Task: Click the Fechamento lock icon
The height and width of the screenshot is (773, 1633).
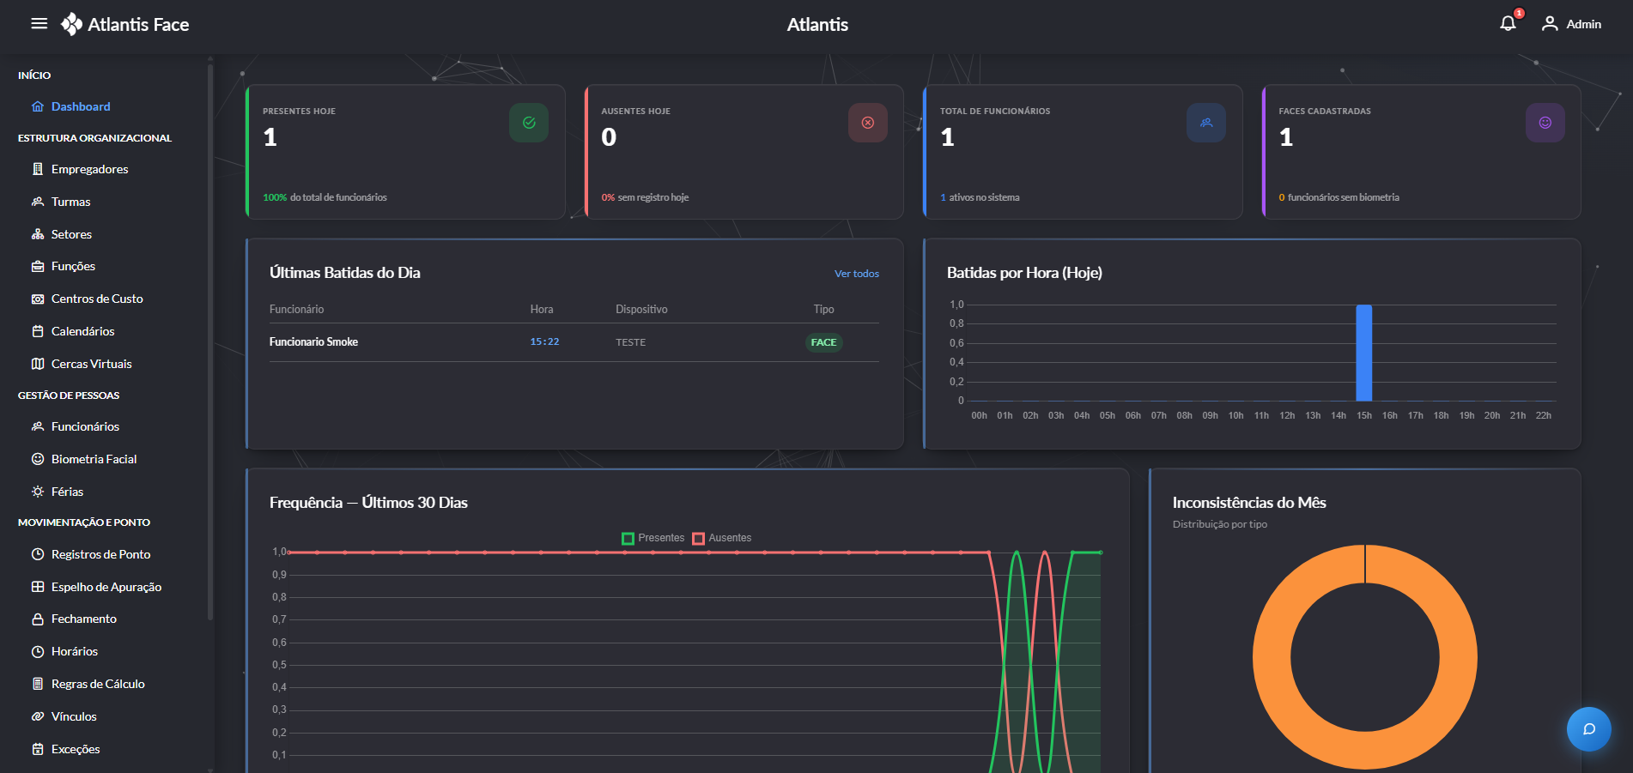Action: (x=38, y=619)
